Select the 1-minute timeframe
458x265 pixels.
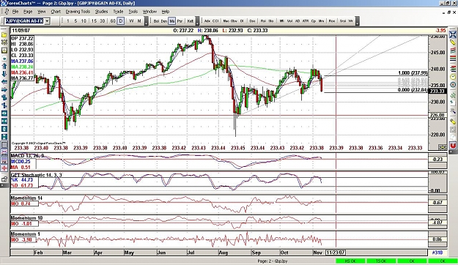point(67,21)
